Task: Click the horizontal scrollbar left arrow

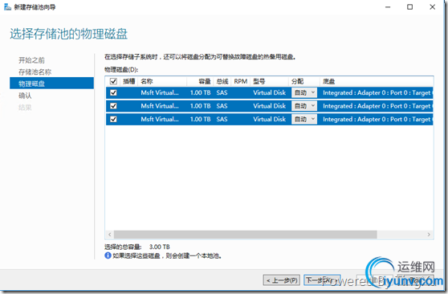Action: click(x=110, y=235)
